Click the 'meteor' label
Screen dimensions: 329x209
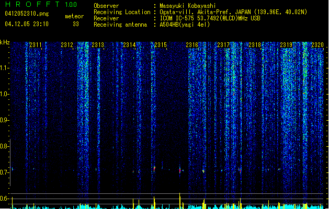pyautogui.click(x=74, y=16)
